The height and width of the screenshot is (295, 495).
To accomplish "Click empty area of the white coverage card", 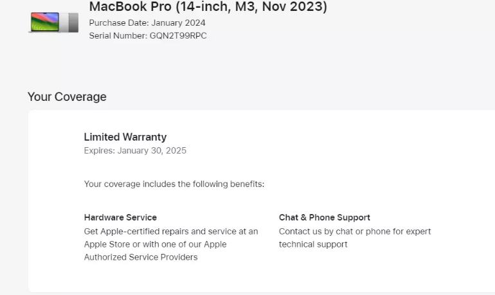I will click(386, 161).
